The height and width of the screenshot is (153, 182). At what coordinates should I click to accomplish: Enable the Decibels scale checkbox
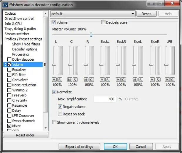tap(103, 22)
